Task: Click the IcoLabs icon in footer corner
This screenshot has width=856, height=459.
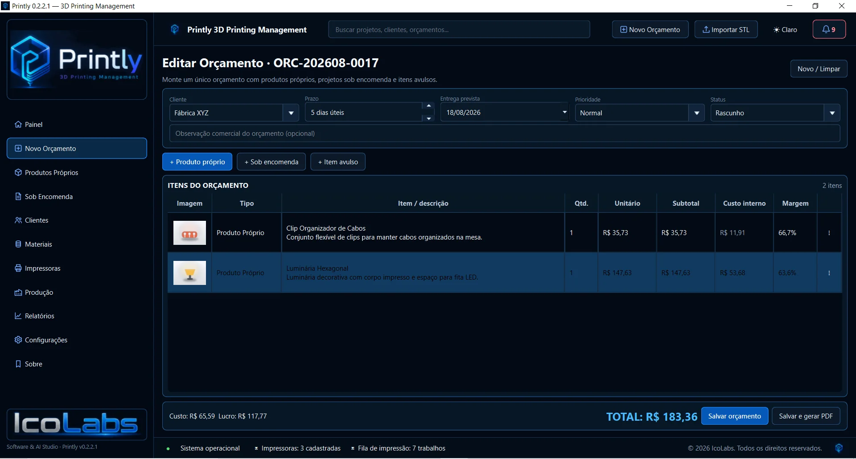Action: coord(839,448)
